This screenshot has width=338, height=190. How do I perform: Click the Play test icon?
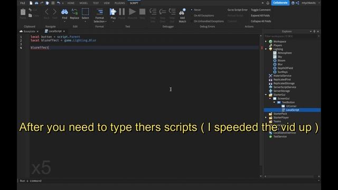(x=113, y=12)
